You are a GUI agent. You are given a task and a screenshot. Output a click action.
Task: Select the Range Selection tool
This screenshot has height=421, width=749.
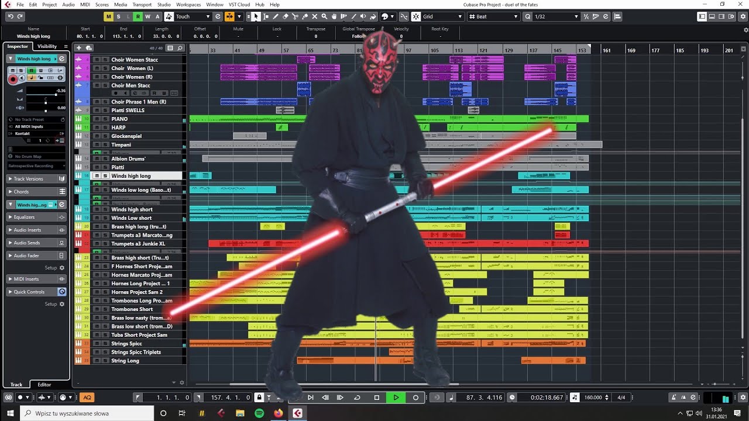click(266, 16)
